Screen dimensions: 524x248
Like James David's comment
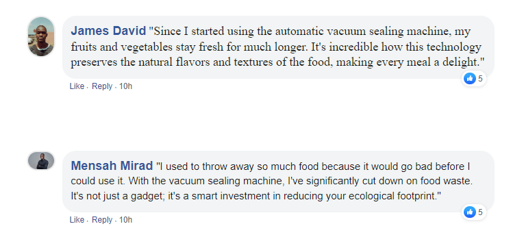tap(77, 86)
